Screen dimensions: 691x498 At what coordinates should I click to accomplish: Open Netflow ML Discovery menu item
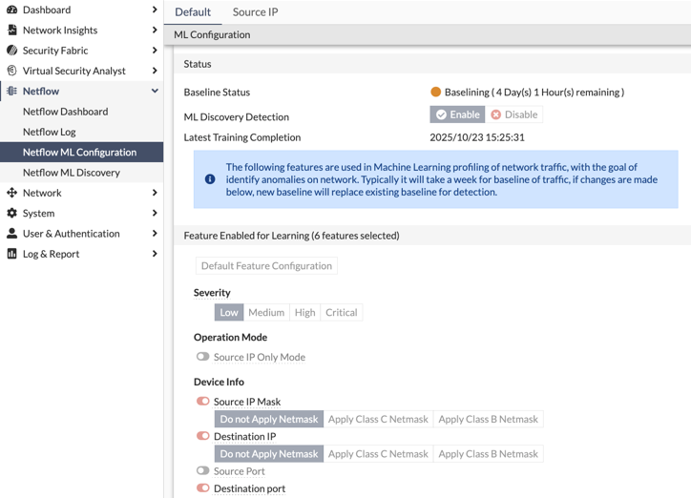tap(72, 173)
